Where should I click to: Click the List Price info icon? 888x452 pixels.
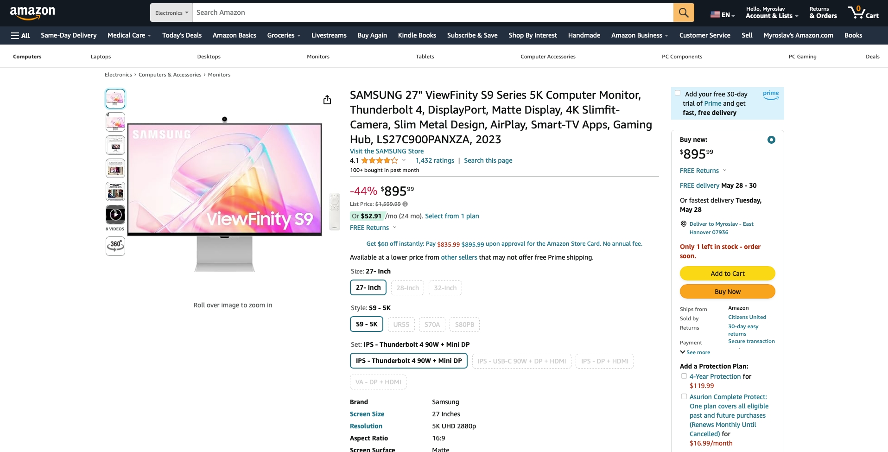(405, 204)
